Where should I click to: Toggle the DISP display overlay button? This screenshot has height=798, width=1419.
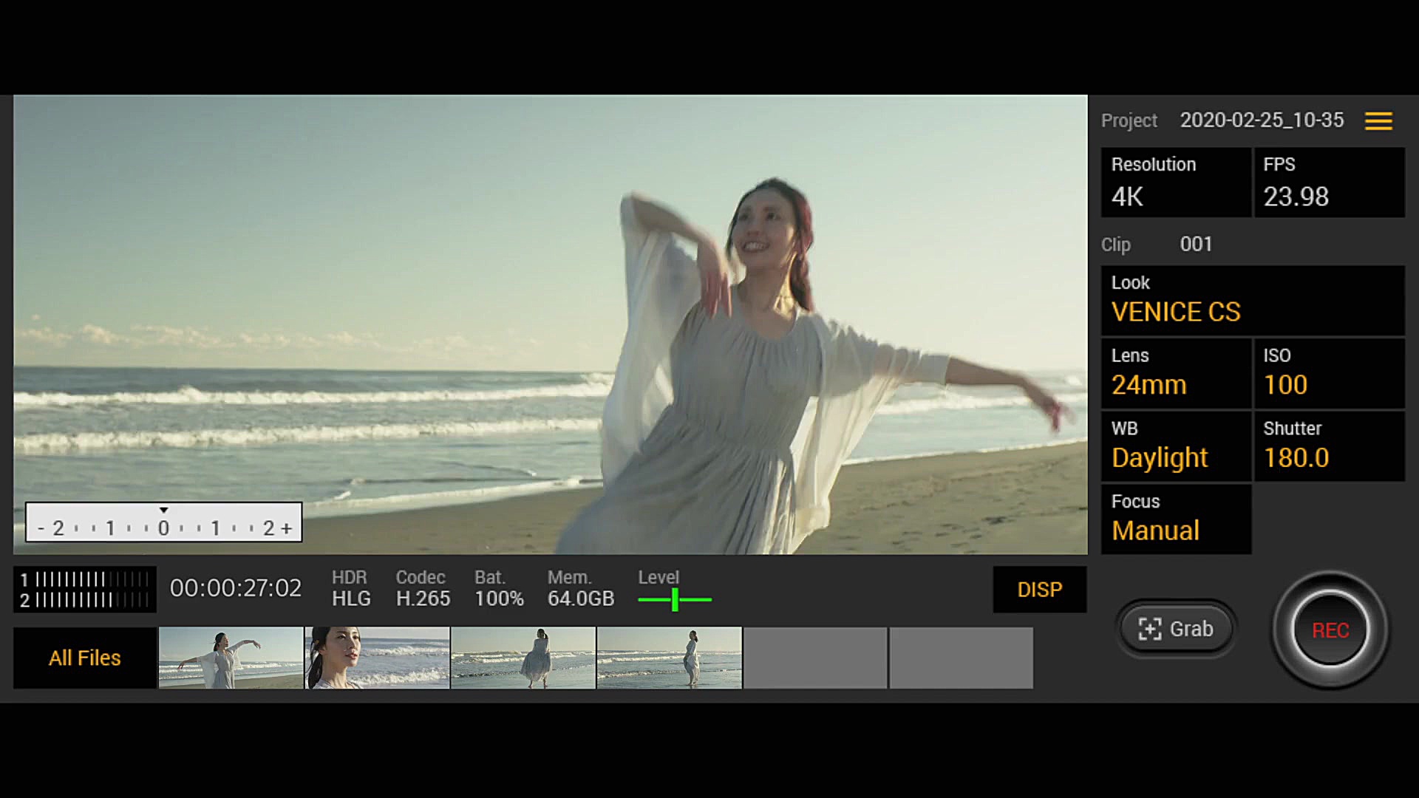tap(1039, 590)
